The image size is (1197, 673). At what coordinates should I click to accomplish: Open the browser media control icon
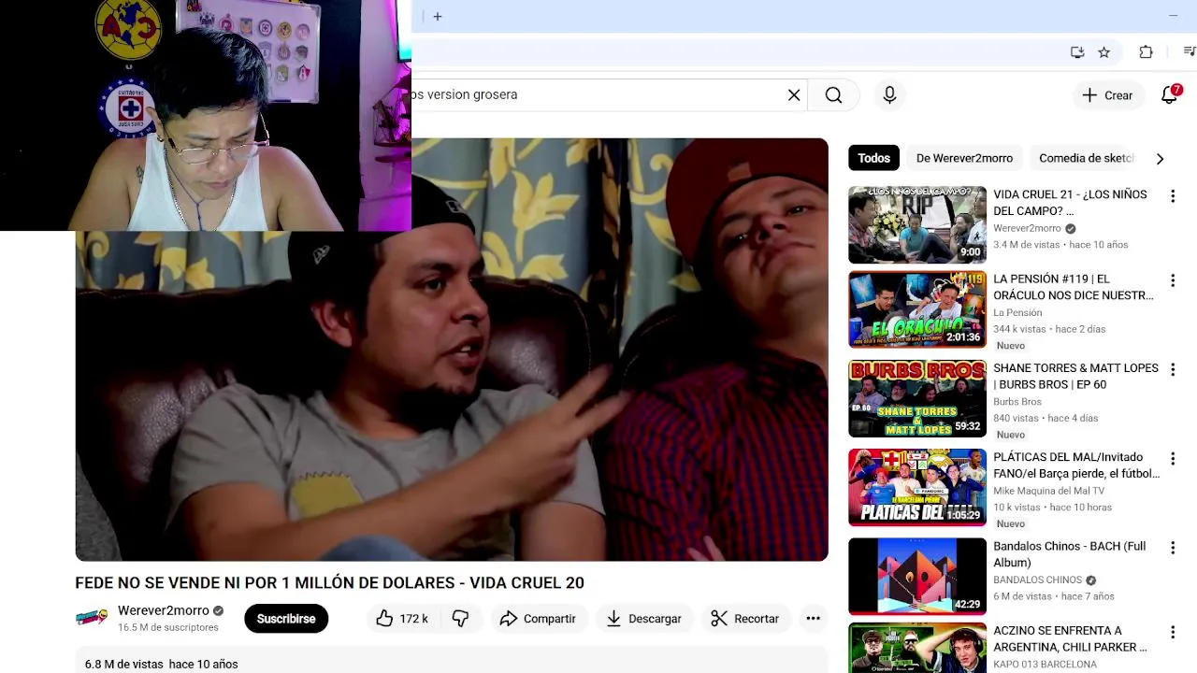click(x=1190, y=52)
